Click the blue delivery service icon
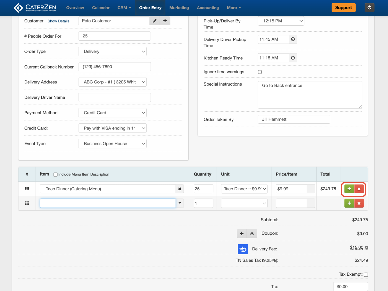This screenshot has height=291, width=388. click(243, 249)
